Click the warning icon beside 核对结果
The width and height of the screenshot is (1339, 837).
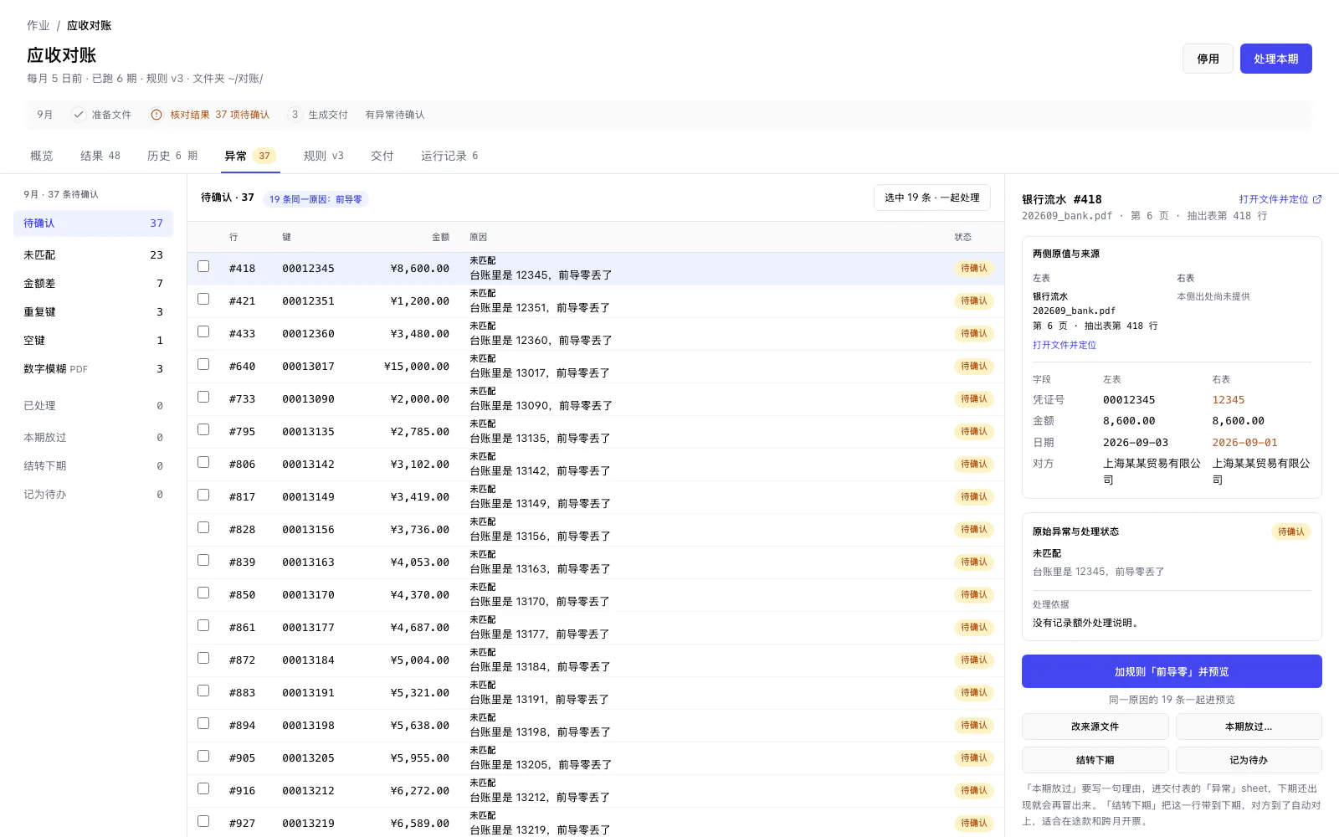(x=156, y=115)
